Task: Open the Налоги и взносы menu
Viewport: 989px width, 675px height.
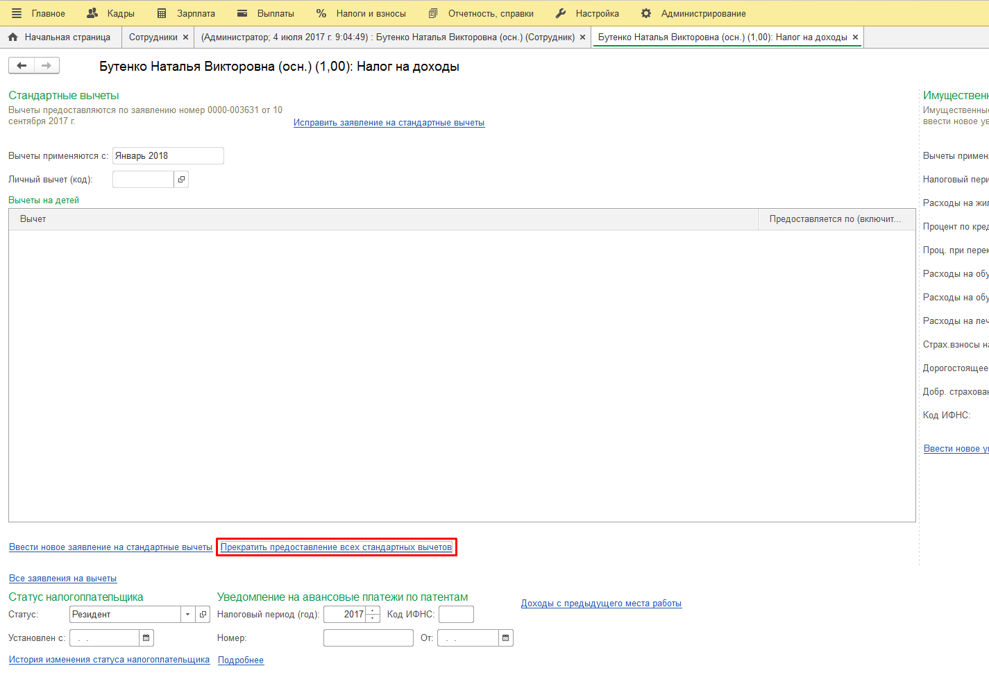Action: (361, 13)
